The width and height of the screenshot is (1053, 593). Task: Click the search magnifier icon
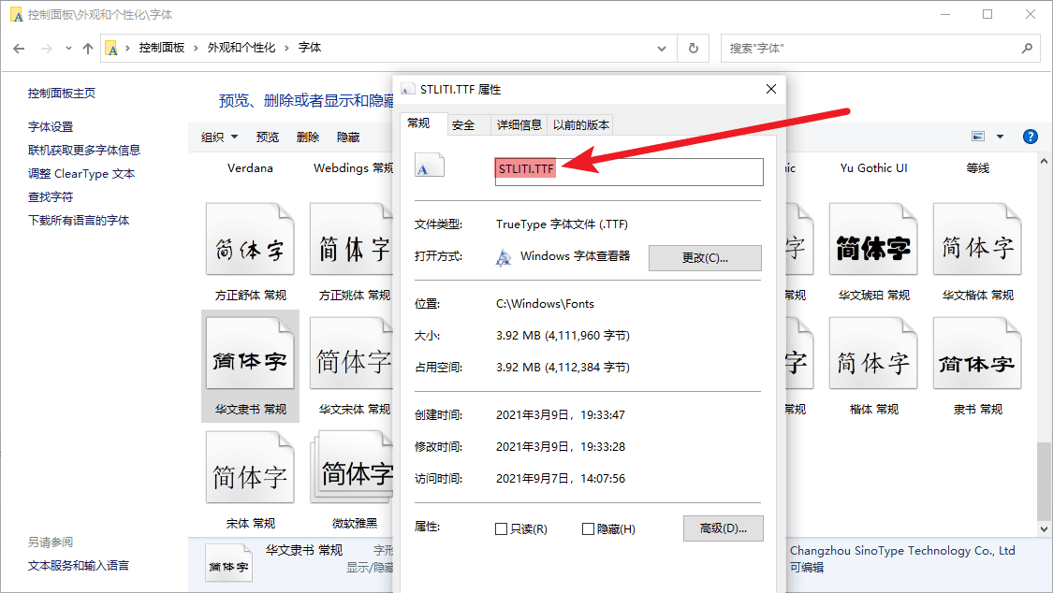coord(1027,48)
